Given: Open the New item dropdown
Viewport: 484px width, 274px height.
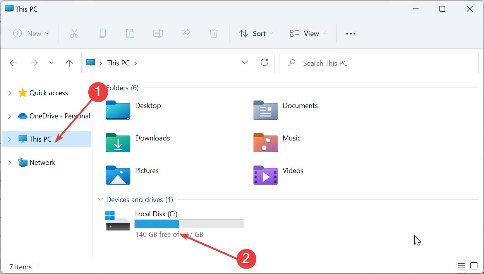Looking at the screenshot, I should point(31,33).
